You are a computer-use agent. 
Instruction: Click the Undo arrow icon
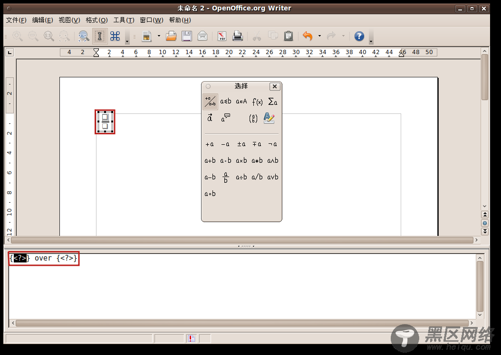308,36
